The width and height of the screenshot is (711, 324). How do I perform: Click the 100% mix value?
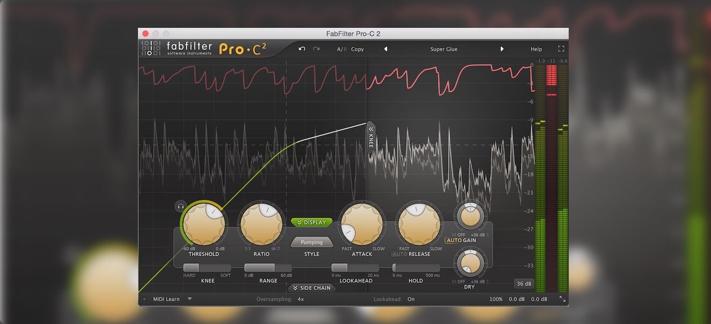tap(496, 299)
